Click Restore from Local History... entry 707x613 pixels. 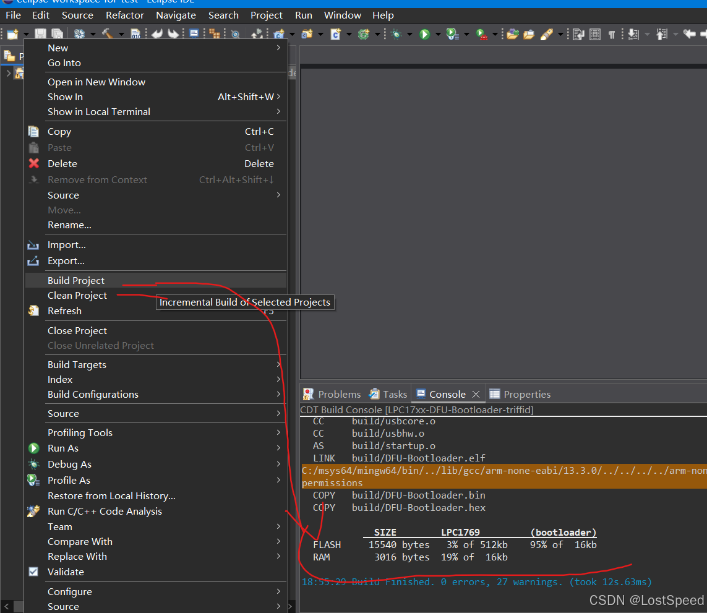point(156,495)
